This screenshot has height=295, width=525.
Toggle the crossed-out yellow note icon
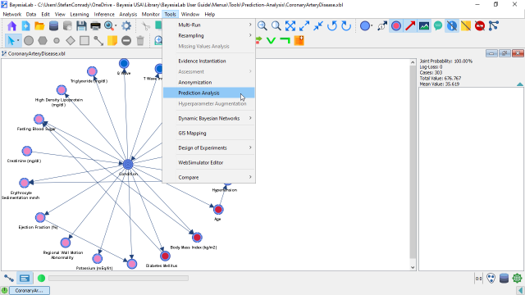pos(466,25)
